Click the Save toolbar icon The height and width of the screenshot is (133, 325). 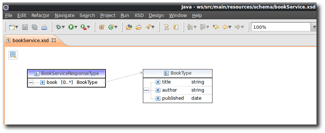click(25, 27)
